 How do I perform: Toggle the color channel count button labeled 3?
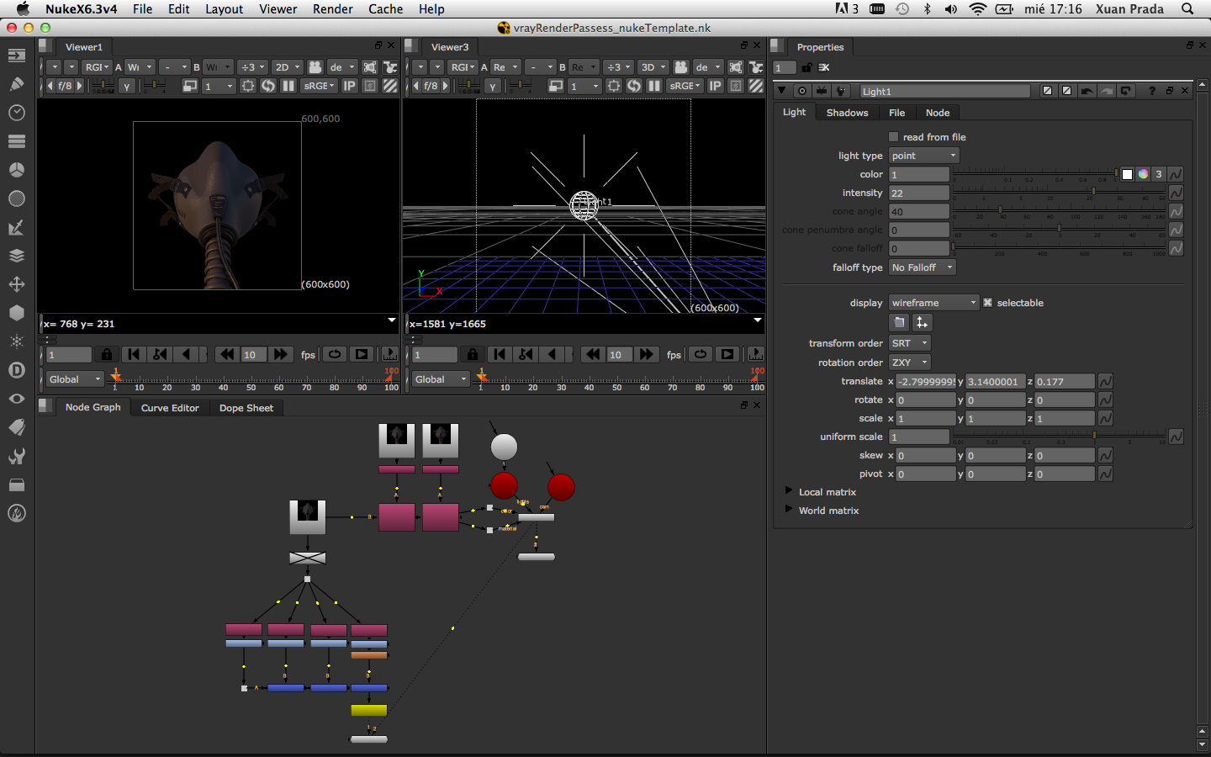coord(1159,174)
